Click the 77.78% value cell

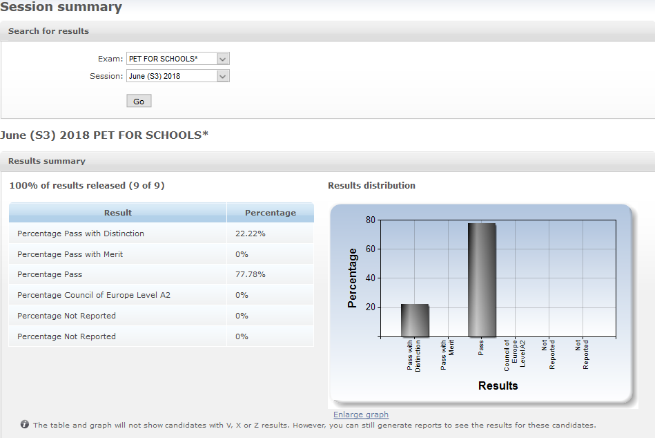click(271, 274)
